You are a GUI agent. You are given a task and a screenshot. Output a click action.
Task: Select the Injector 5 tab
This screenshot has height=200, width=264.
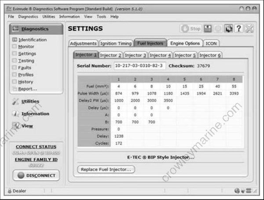(185, 55)
